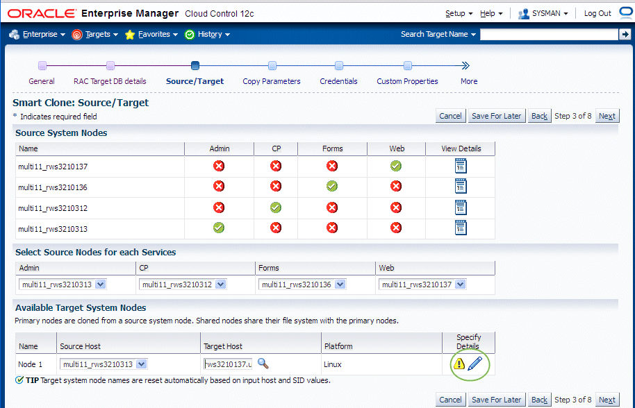
Task: Click Web green check for multi11_rws3210137
Action: tap(396, 166)
